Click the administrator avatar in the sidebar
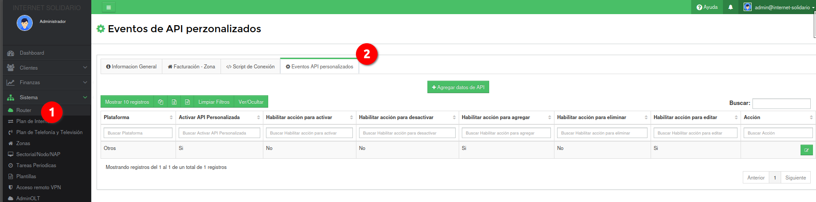816x202 pixels. (25, 23)
